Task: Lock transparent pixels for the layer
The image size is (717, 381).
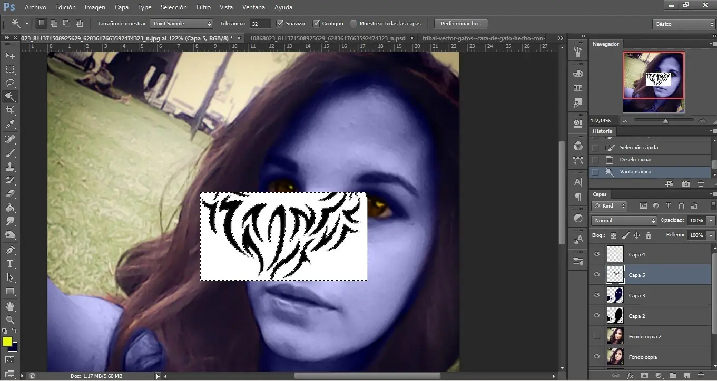Action: pyautogui.click(x=613, y=235)
